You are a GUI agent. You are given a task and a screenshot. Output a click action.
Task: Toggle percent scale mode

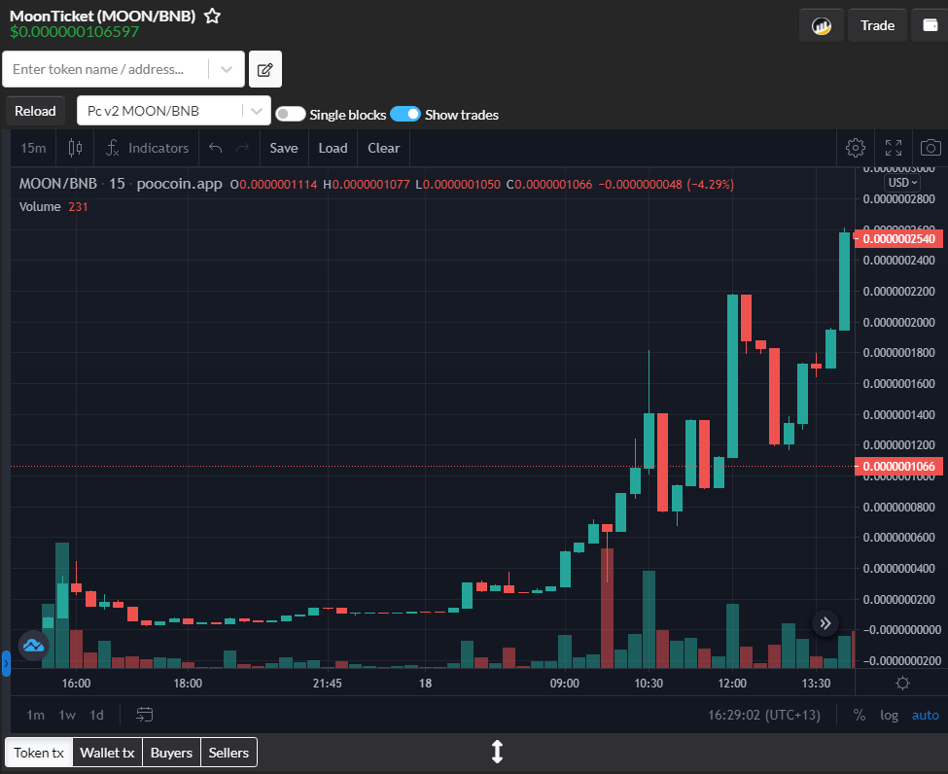[x=860, y=715]
